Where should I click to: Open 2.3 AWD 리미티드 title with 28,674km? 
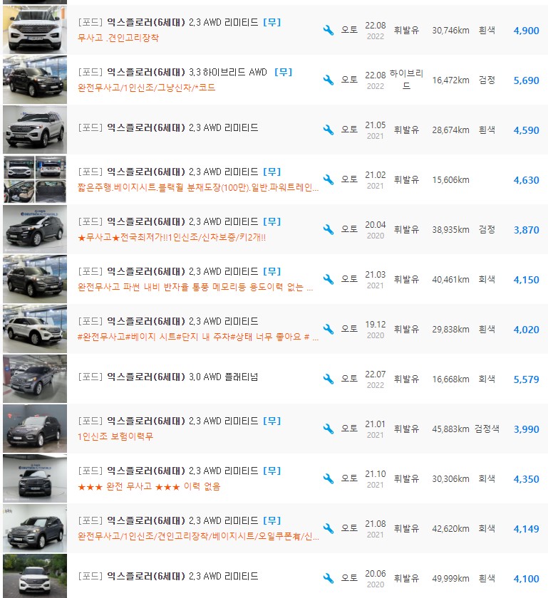tap(168, 127)
